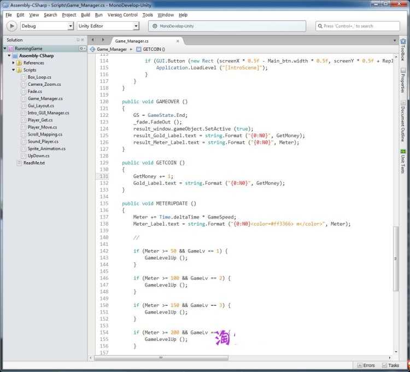The width and height of the screenshot is (410, 372).
Task: Select UpDown.cs in solution tree
Action: [x=38, y=156]
